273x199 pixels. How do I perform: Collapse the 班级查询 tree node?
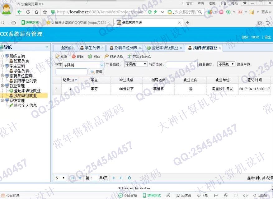coord(2,56)
